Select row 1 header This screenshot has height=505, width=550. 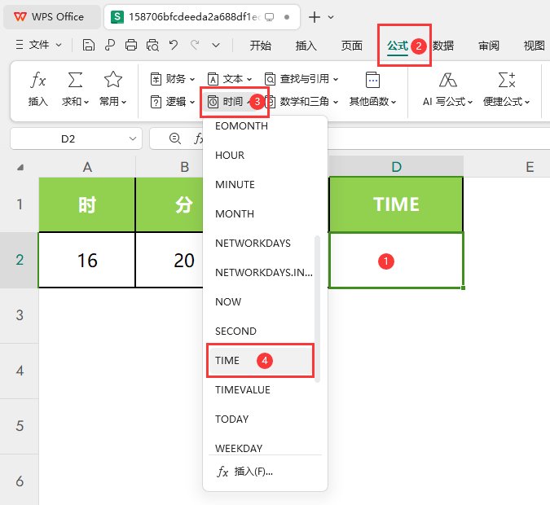point(20,204)
